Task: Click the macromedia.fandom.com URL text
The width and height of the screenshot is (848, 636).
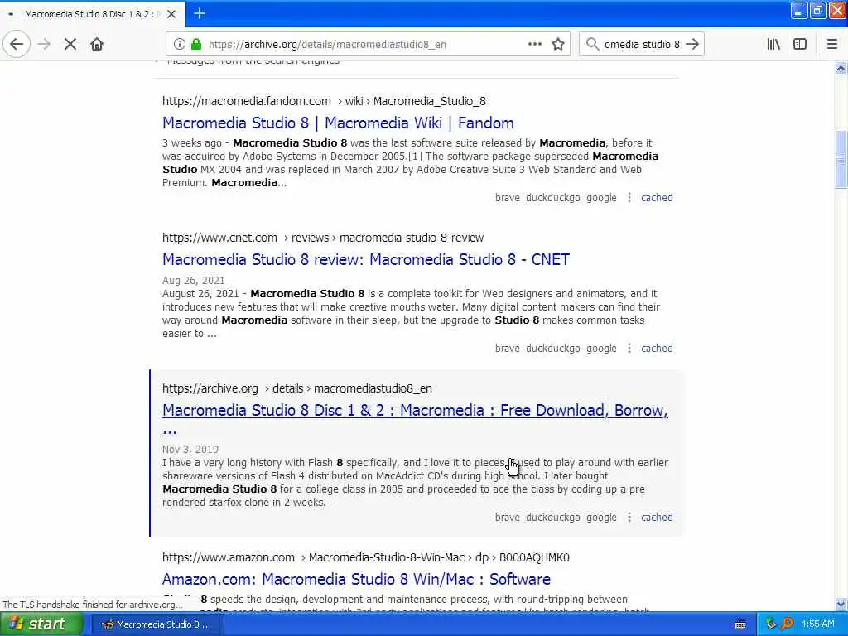Action: coord(247,101)
